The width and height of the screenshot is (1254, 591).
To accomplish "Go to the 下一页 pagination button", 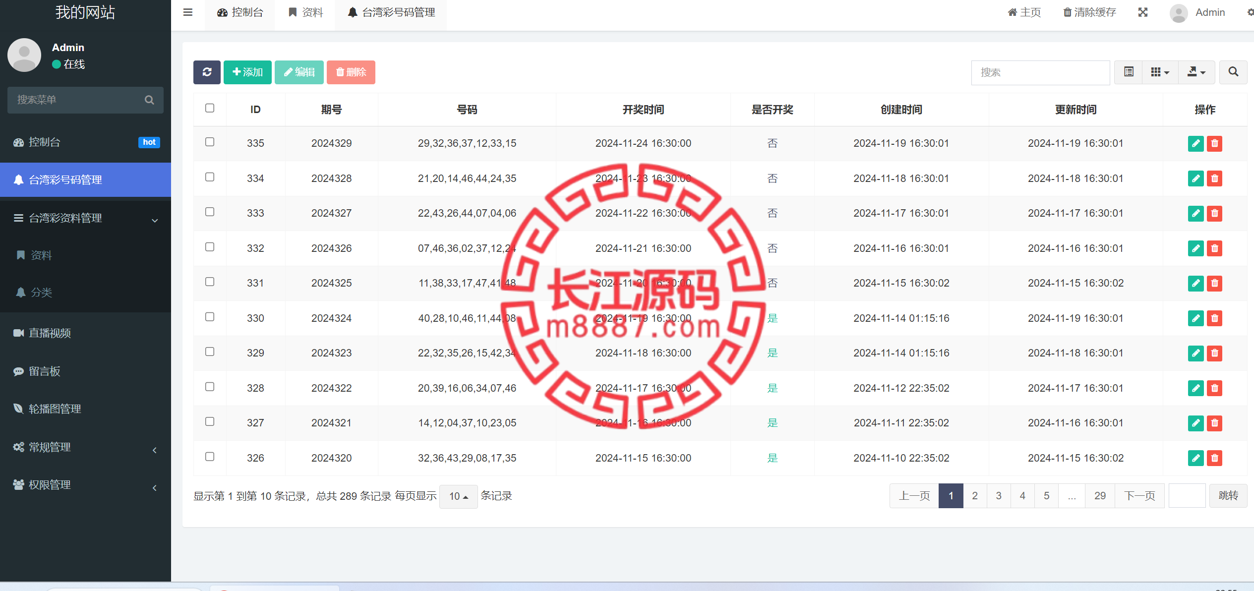I will (x=1139, y=496).
